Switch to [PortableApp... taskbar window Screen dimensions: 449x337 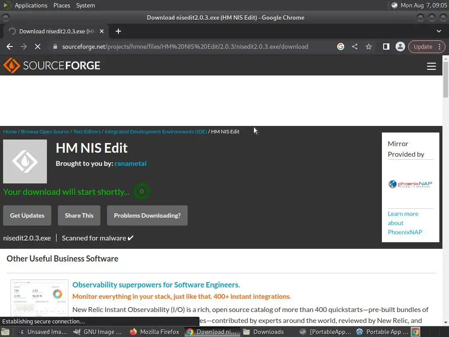click(325, 332)
